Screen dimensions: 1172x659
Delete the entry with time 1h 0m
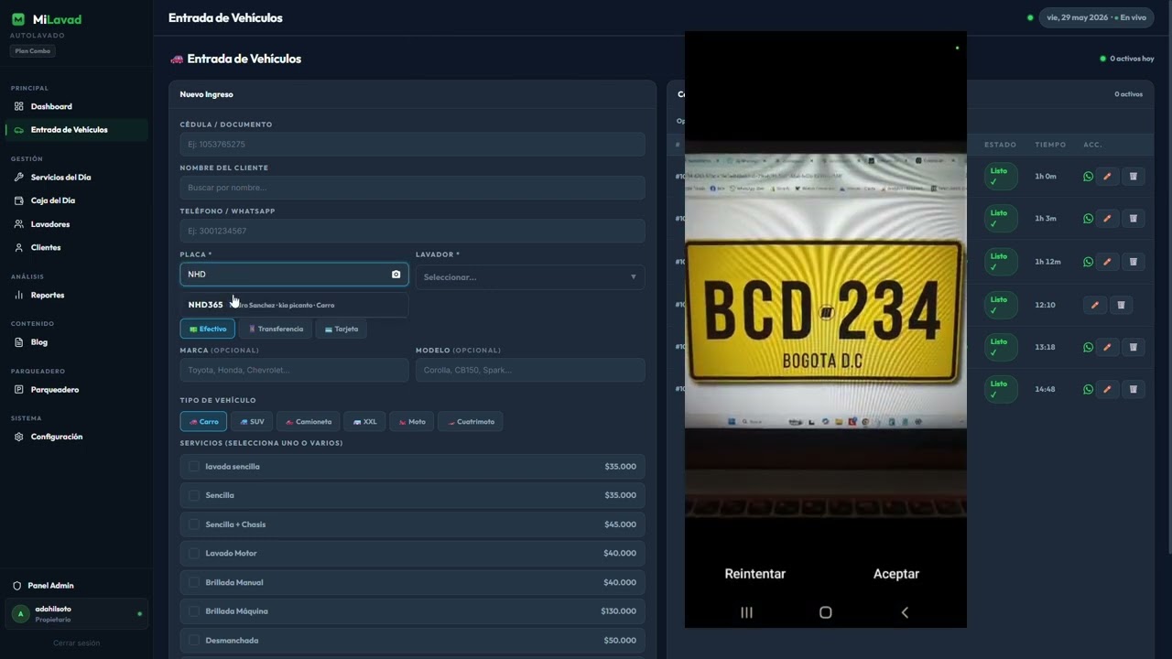(x=1133, y=177)
